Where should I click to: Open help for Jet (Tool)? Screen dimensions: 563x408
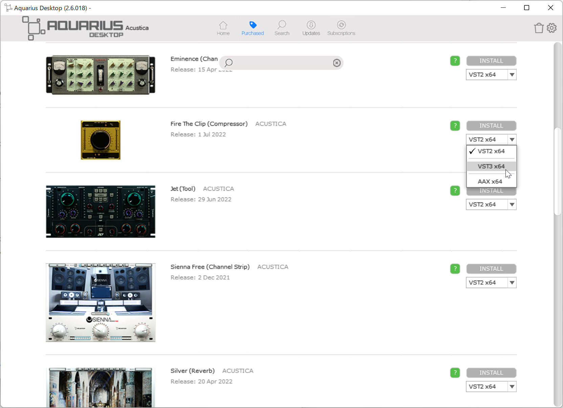pyautogui.click(x=455, y=191)
